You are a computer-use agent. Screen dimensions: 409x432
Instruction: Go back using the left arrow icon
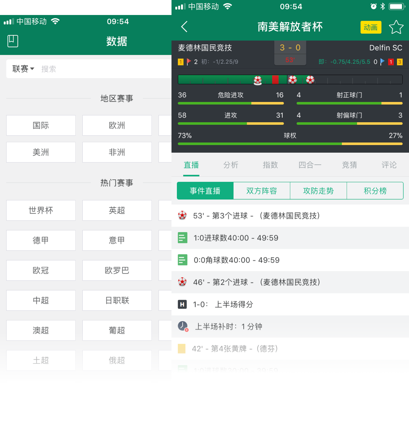(184, 27)
